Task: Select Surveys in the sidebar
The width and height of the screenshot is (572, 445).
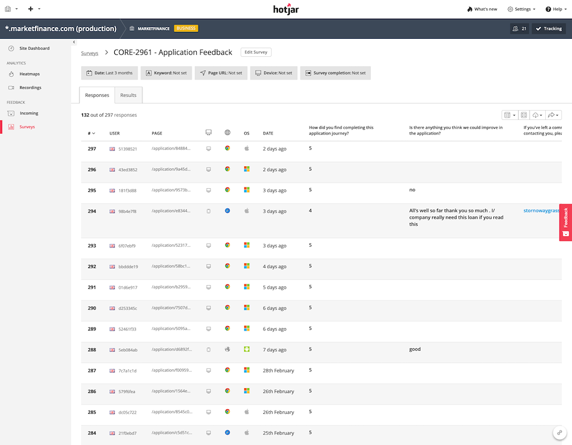Action: tap(27, 127)
